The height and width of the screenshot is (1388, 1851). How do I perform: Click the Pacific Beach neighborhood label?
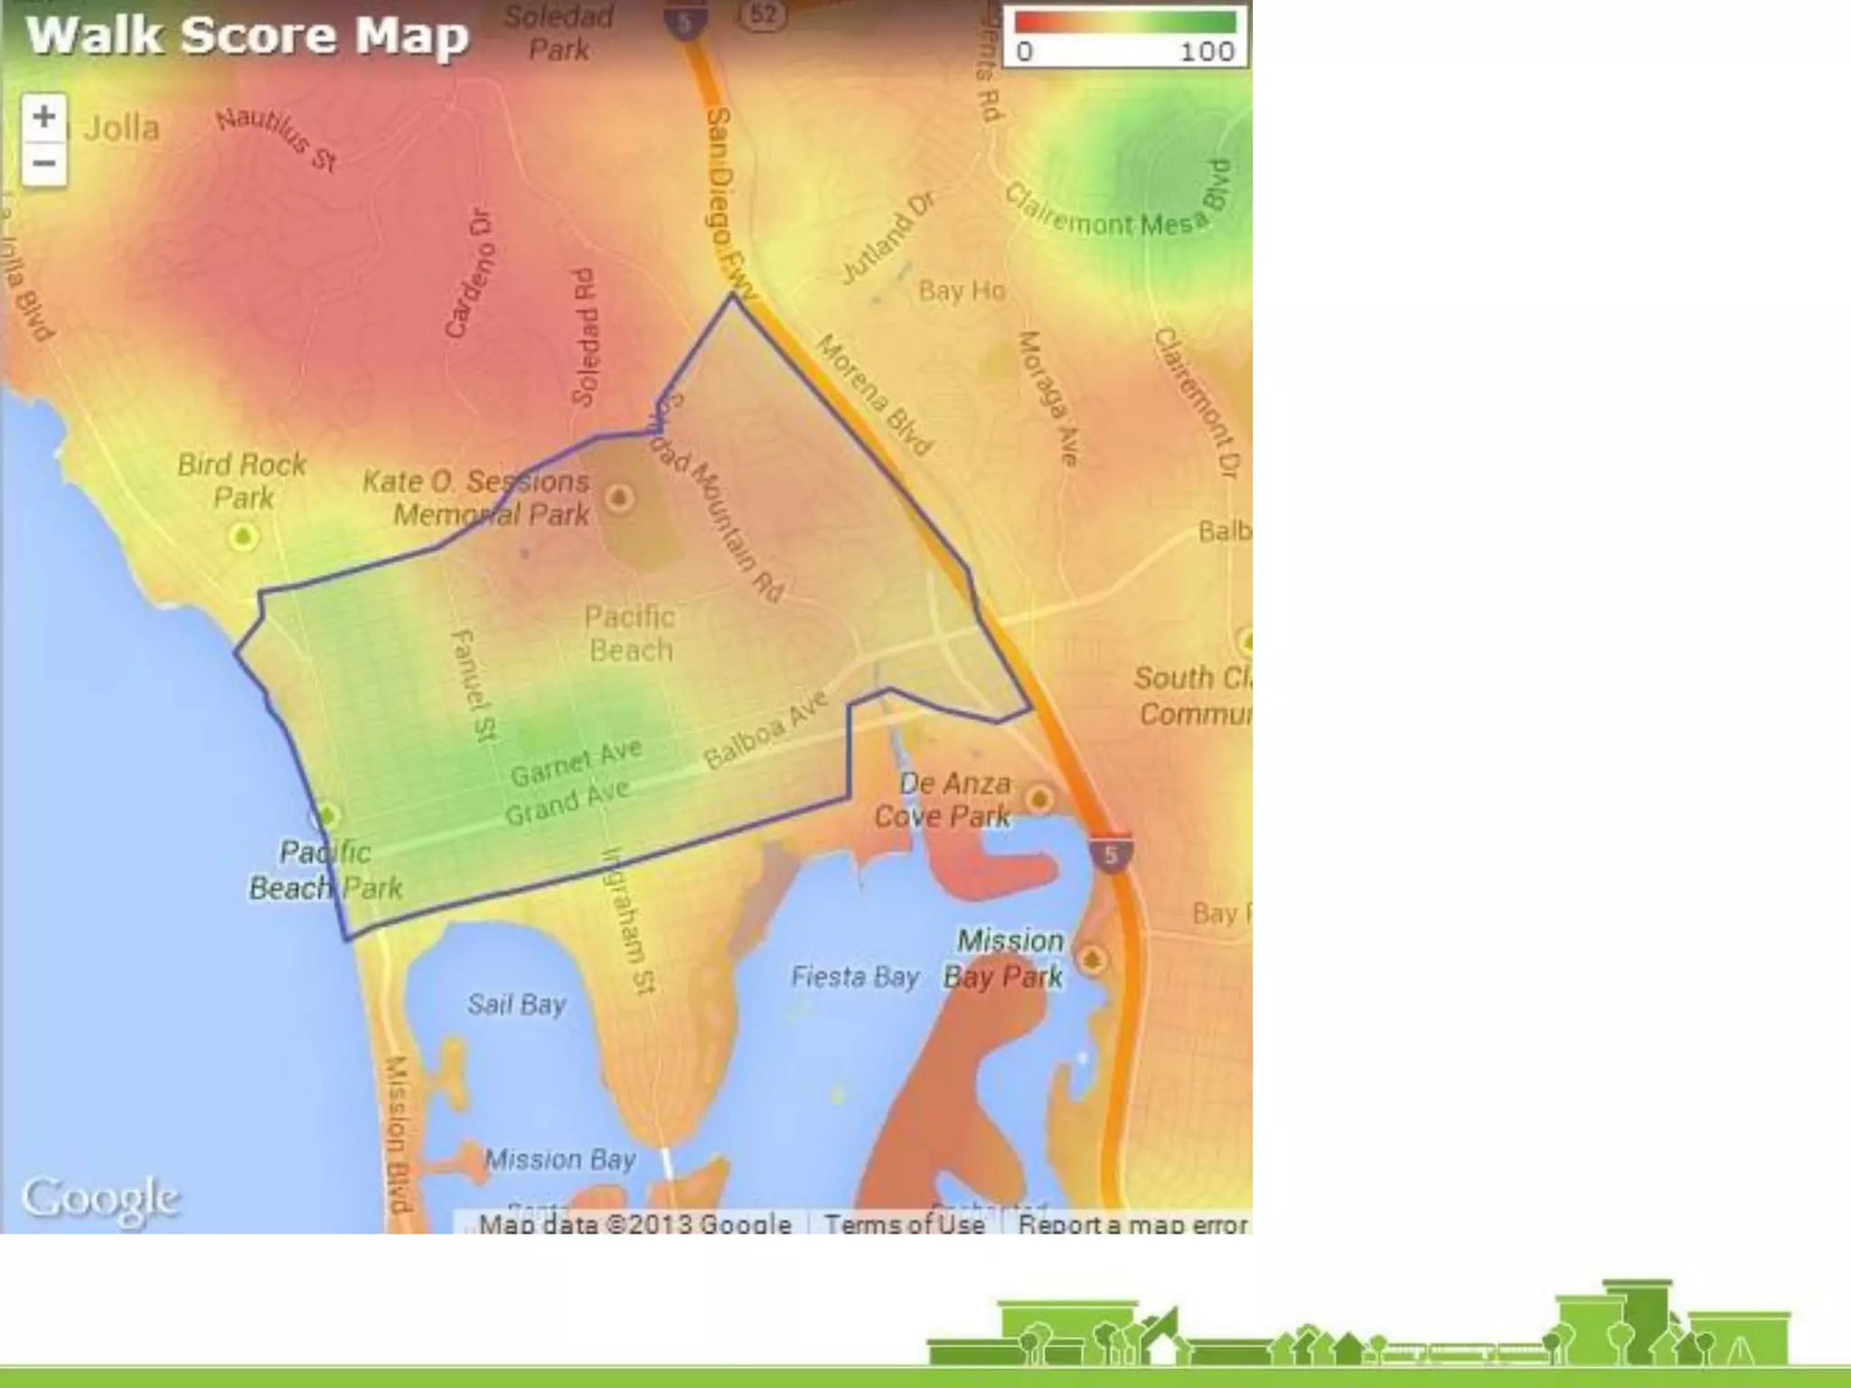(630, 633)
